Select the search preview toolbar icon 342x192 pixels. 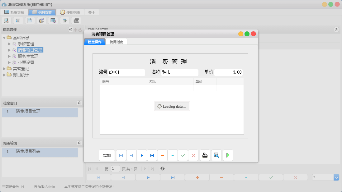pyautogui.click(x=6, y=20)
